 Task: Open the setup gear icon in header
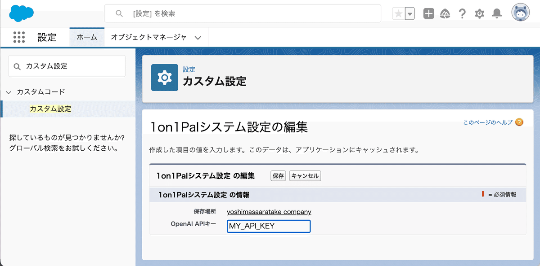(479, 13)
